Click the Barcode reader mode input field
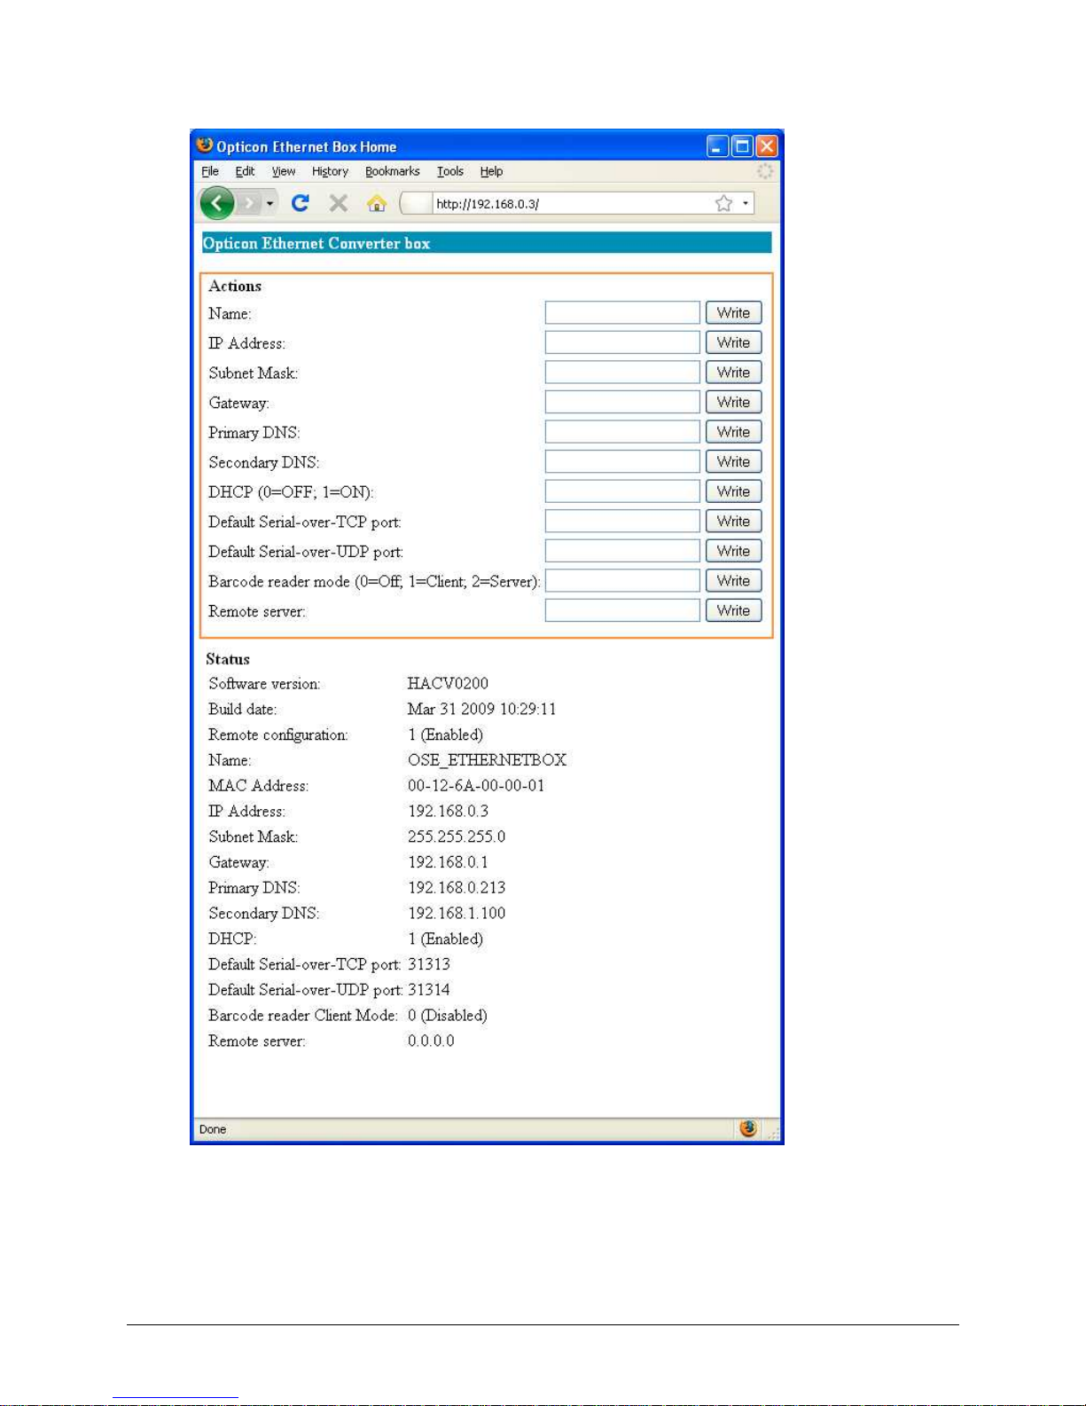Image resolution: width=1086 pixels, height=1406 pixels. pyautogui.click(x=622, y=581)
